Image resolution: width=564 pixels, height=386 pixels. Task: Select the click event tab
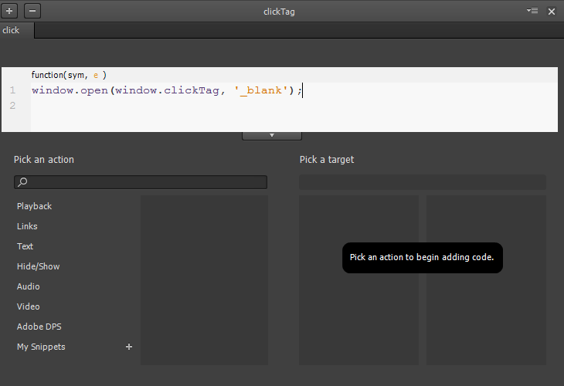(x=16, y=30)
